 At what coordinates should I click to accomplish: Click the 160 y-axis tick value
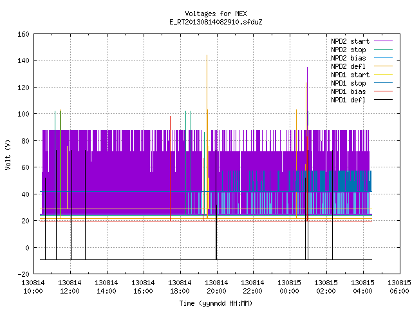(x=23, y=34)
